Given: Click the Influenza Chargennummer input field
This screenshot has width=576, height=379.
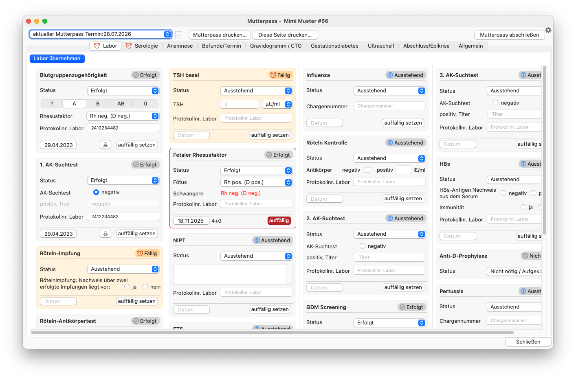Looking at the screenshot, I should (x=389, y=106).
